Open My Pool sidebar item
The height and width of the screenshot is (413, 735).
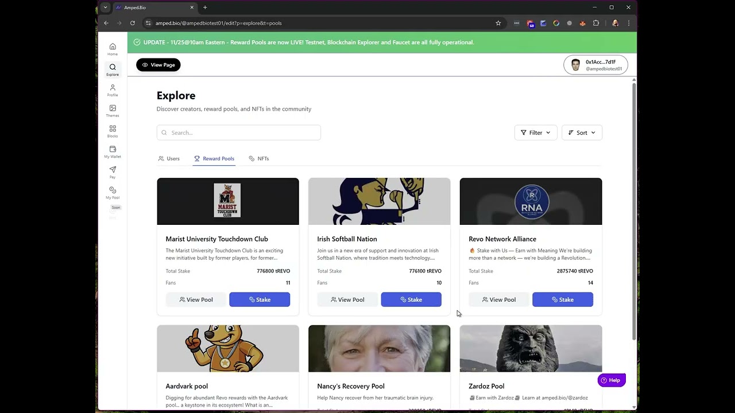pyautogui.click(x=113, y=193)
